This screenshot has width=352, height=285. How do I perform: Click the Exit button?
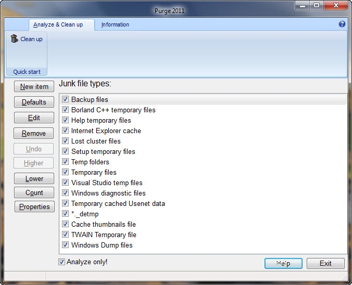coord(325,263)
